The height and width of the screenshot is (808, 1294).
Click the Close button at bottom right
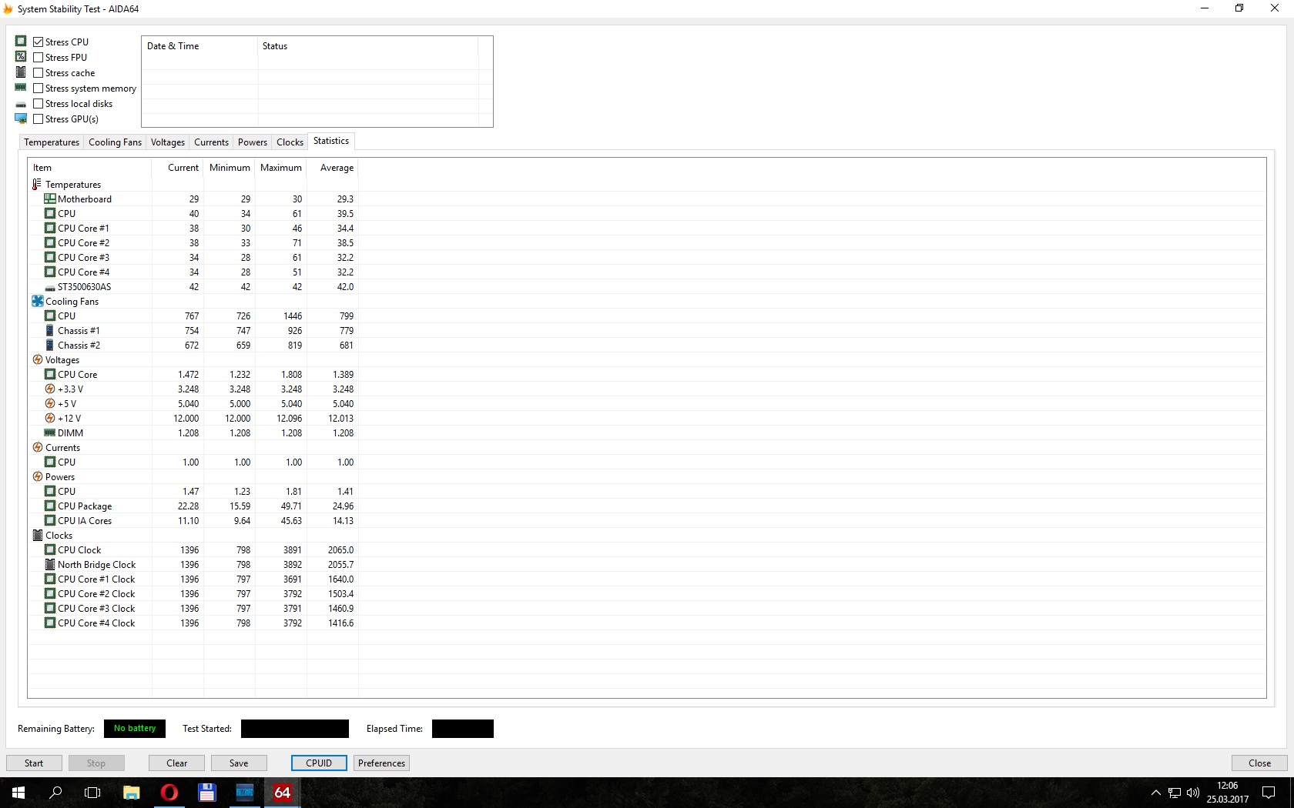click(x=1259, y=763)
